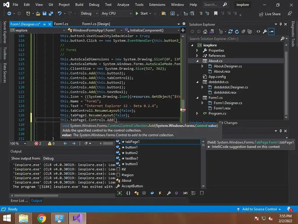Open the Debug configuration dropdown
The width and height of the screenshot is (298, 224).
(x=89, y=13)
